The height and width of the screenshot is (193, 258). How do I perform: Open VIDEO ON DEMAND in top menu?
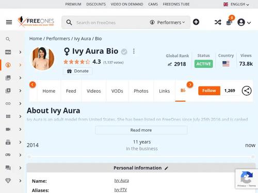[x=127, y=4]
